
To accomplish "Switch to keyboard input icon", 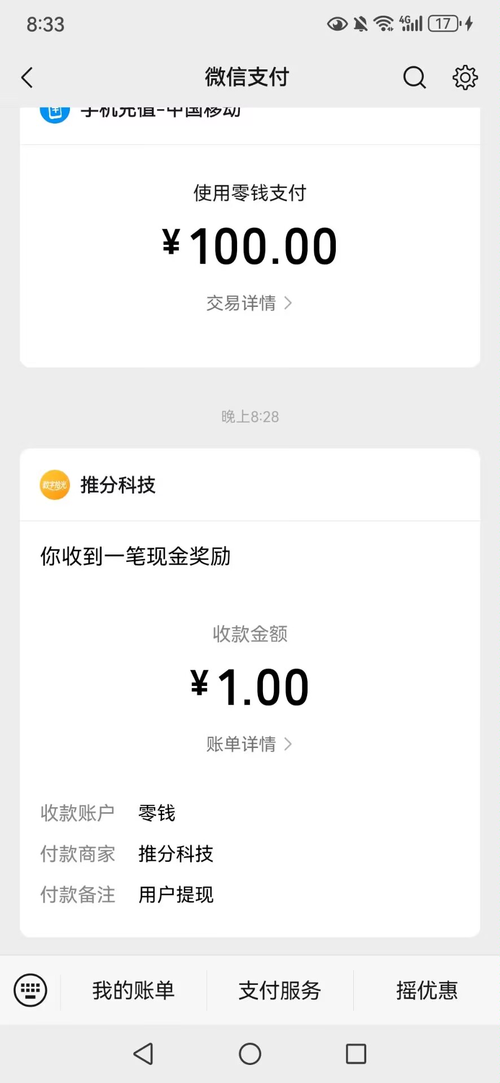I will pyautogui.click(x=30, y=990).
